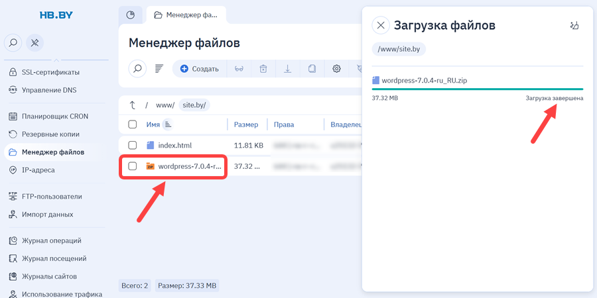597x298 pixels.
Task: Select wordpress-7.0.4-r... file in list
Action: click(x=190, y=166)
